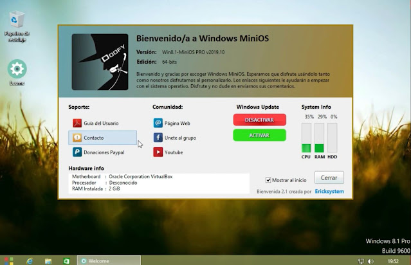
Task: Open the volume speaker tray icon
Action: (370, 261)
